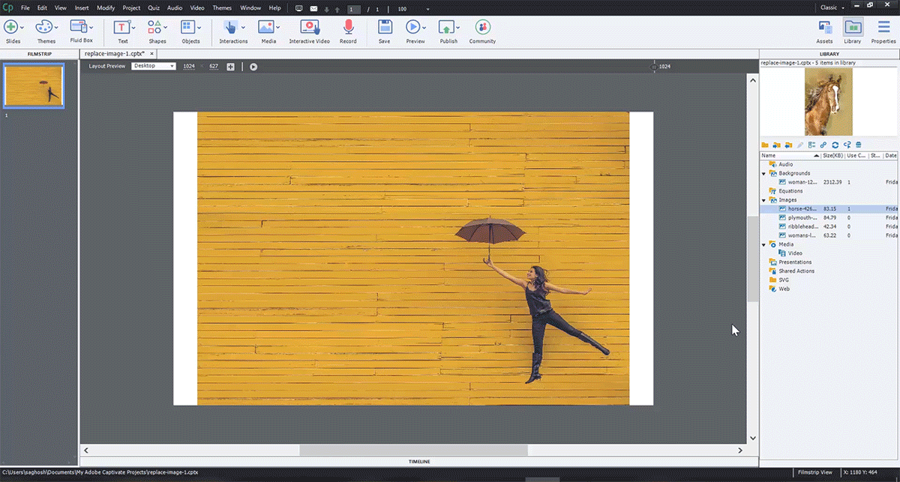This screenshot has height=482, width=900.
Task: Collapse the Backgrounds folder in the Library
Action: tap(764, 173)
